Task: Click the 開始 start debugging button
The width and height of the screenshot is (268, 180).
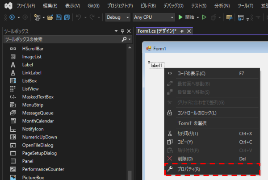Action: tap(187, 17)
